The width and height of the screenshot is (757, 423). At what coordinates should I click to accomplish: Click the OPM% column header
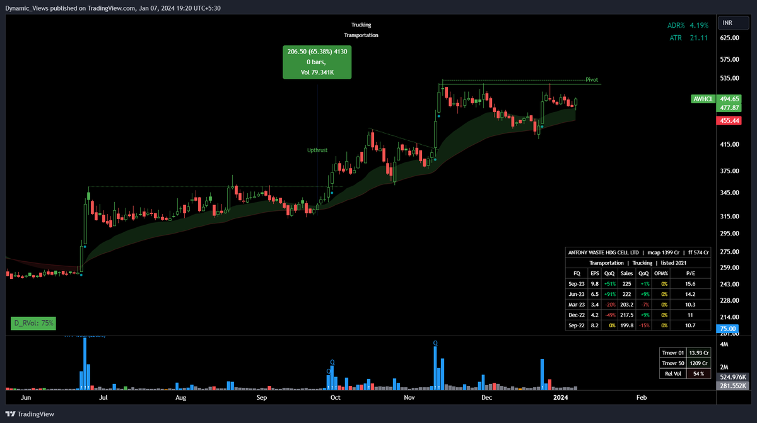(661, 273)
